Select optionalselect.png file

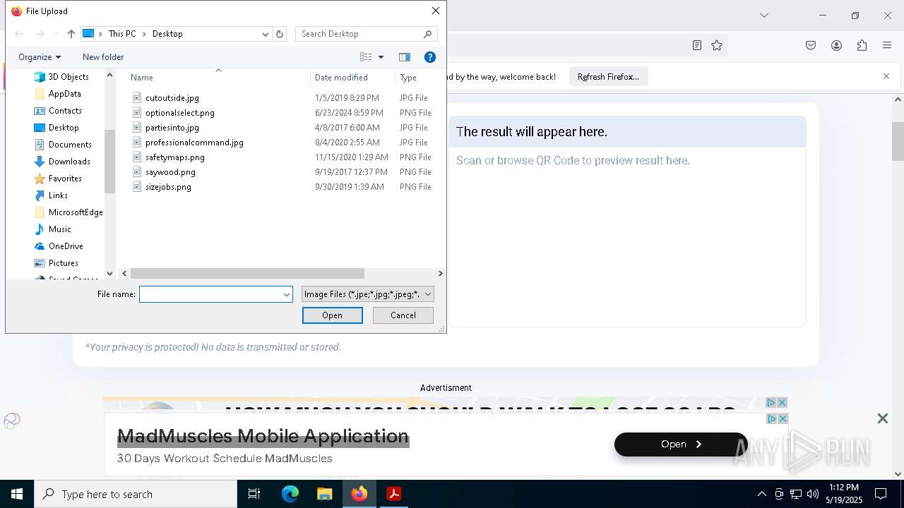[180, 113]
